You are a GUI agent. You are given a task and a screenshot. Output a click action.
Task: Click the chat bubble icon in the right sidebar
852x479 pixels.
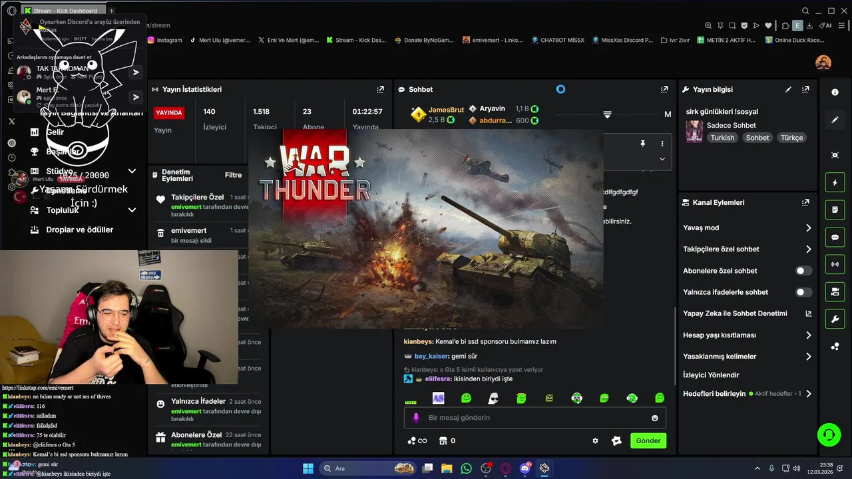835,238
